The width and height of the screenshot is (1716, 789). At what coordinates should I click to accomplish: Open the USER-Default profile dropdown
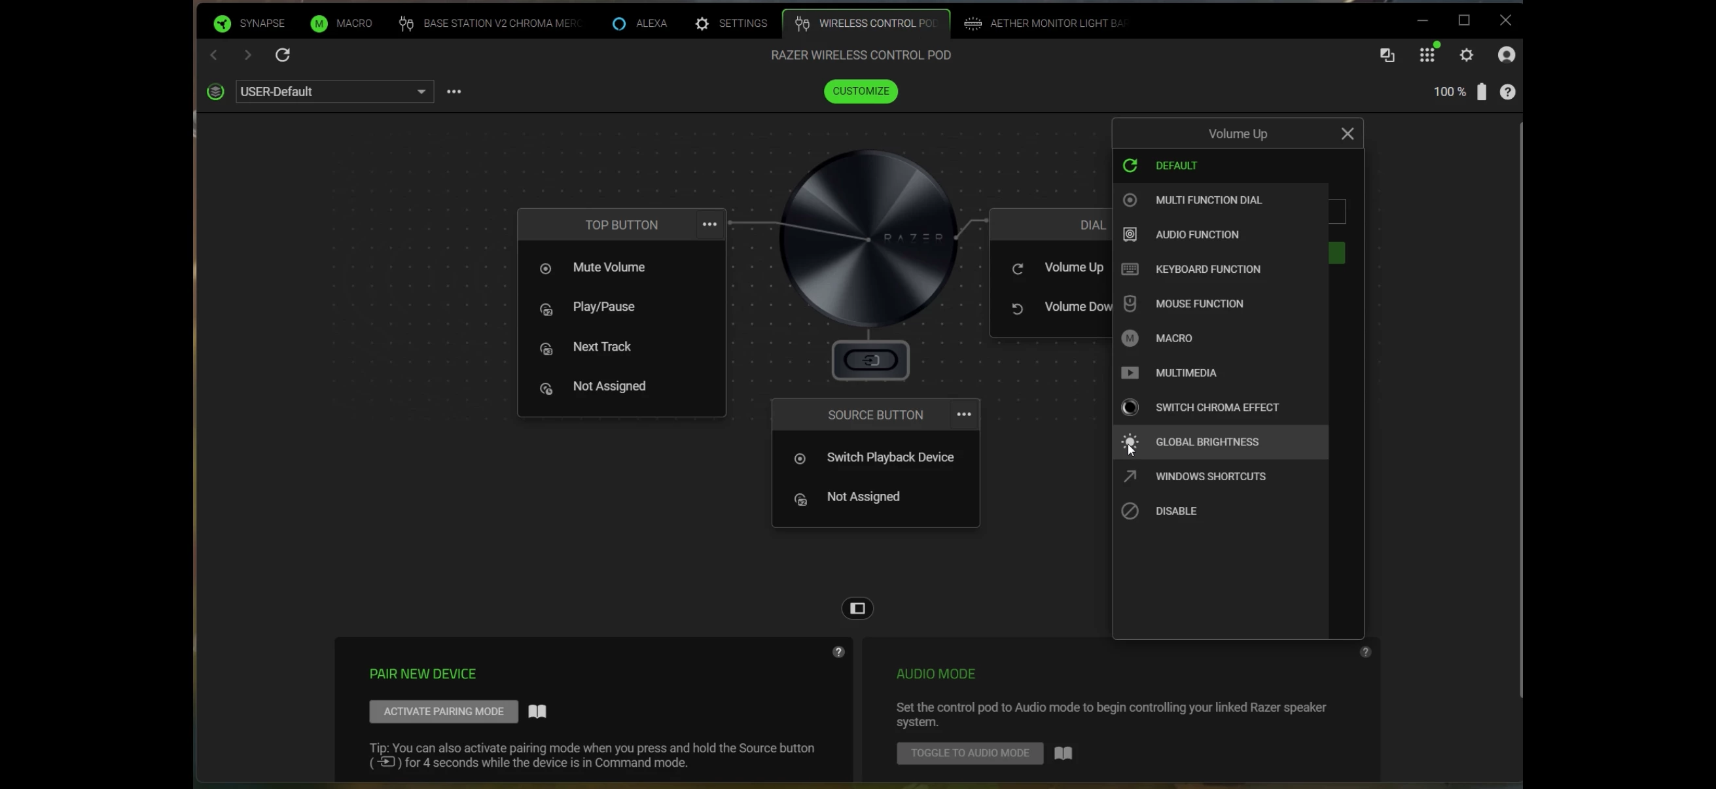tap(334, 91)
